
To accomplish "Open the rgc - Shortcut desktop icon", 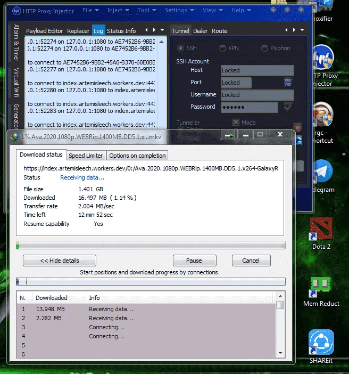I will [x=323, y=123].
